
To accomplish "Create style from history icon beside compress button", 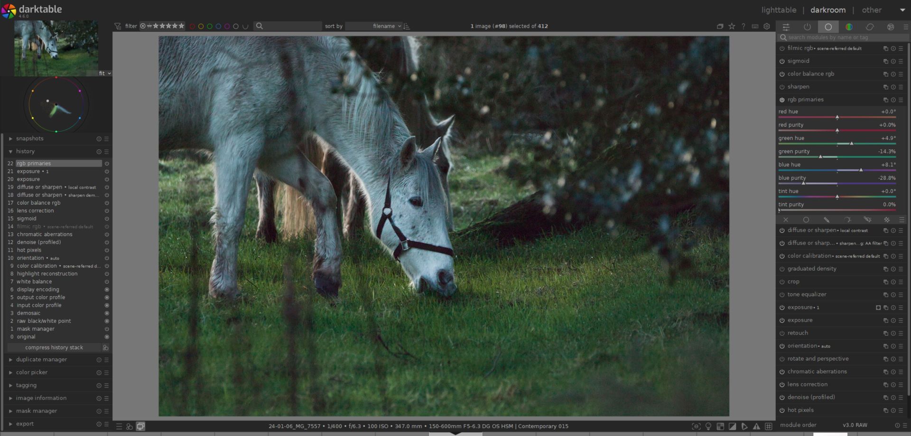I will 106,347.
